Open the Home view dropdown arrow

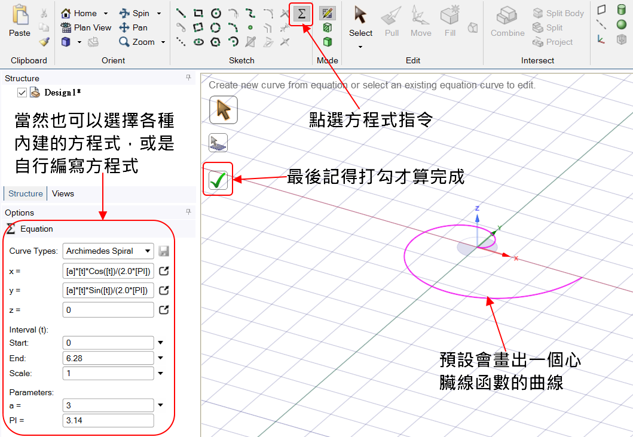(x=106, y=13)
